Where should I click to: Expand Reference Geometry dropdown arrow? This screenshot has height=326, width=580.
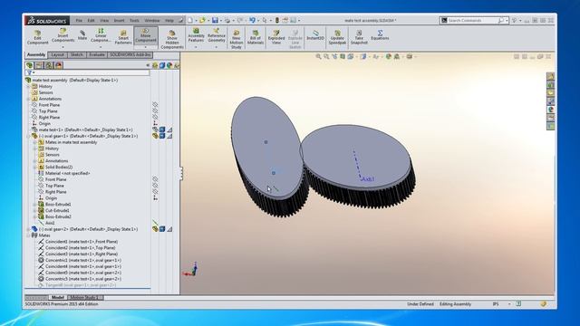[x=217, y=47]
